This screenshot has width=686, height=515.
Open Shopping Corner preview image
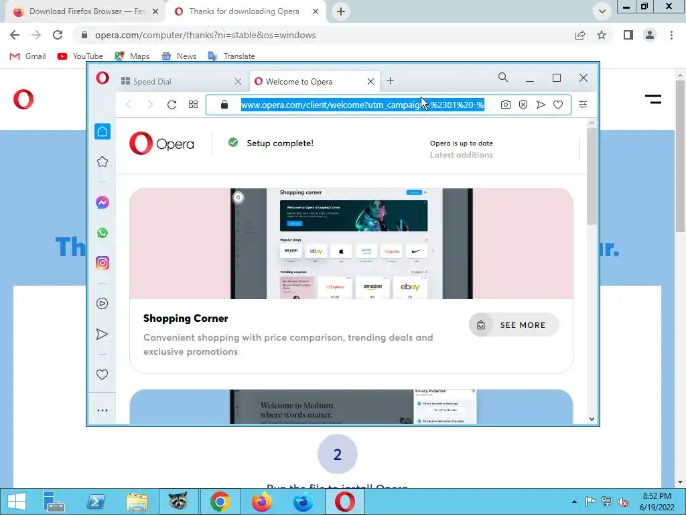click(351, 243)
